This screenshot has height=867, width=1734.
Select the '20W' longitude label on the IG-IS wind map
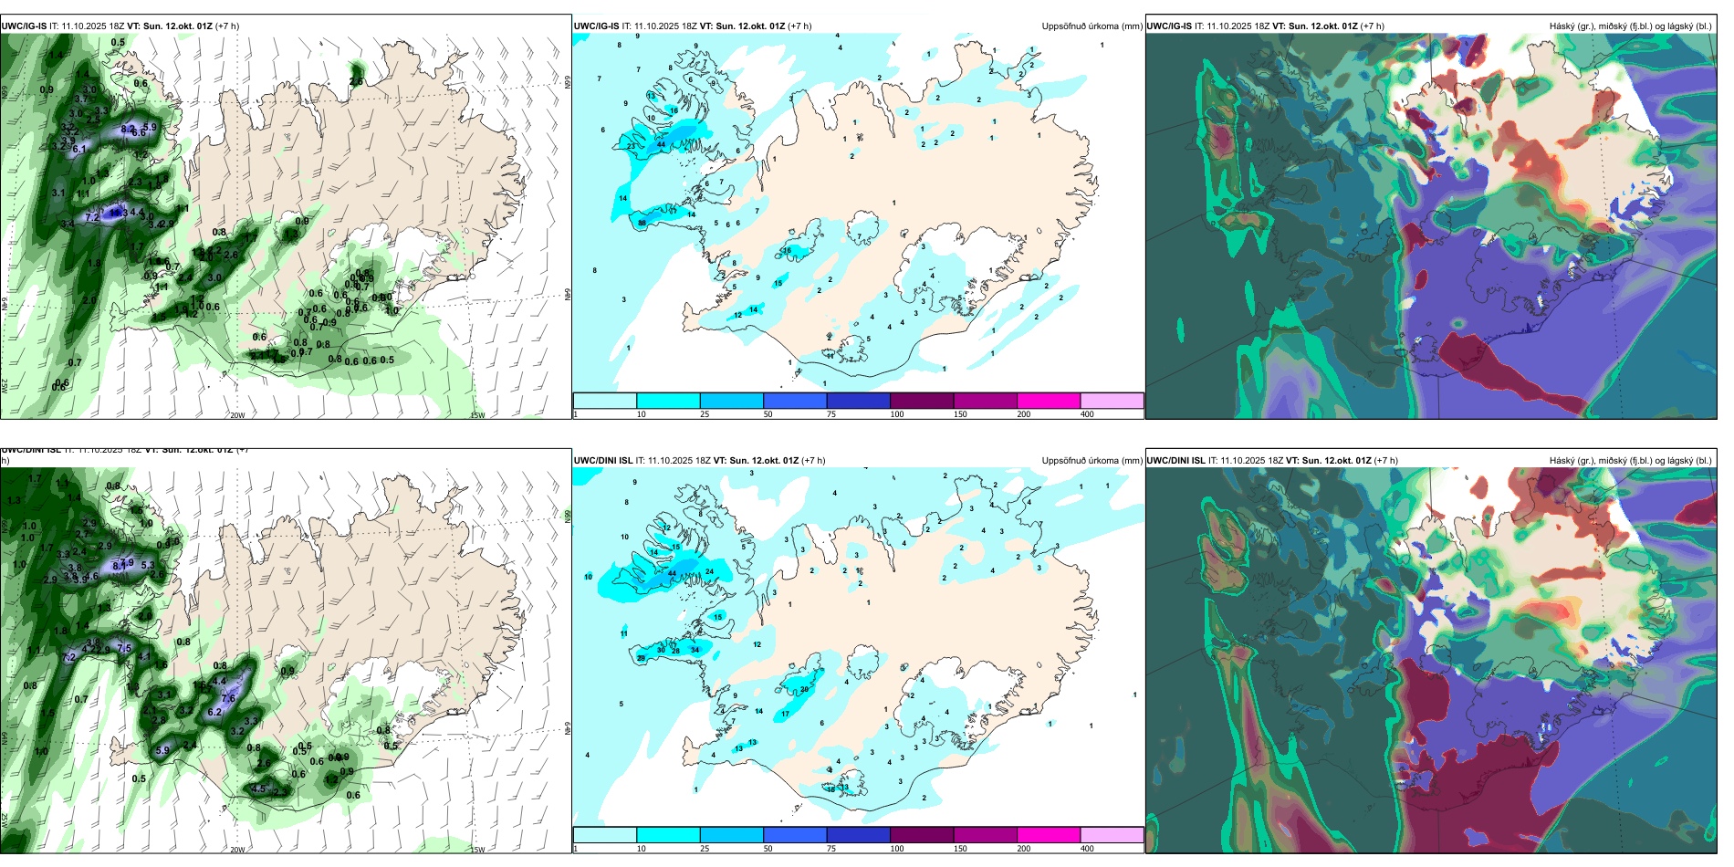tap(237, 415)
